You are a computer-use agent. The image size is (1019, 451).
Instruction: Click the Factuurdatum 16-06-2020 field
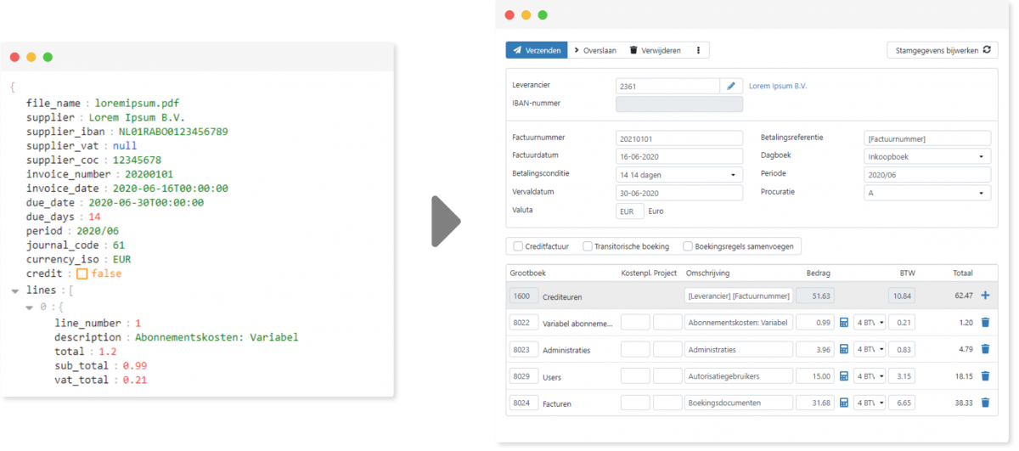coord(678,156)
